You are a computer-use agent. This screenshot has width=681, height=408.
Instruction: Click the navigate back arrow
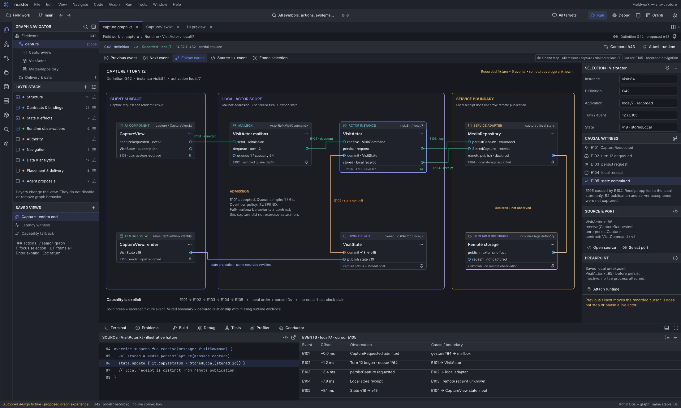coord(61,15)
